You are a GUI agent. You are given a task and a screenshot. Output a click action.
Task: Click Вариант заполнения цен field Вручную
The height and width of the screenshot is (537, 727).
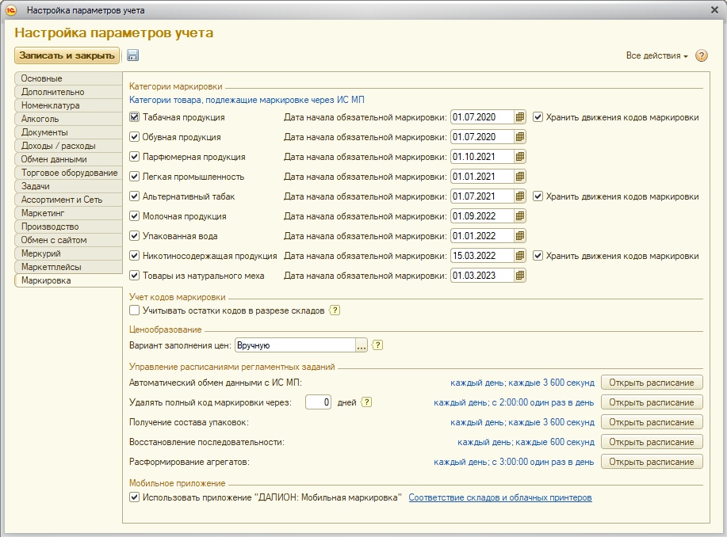tap(296, 345)
